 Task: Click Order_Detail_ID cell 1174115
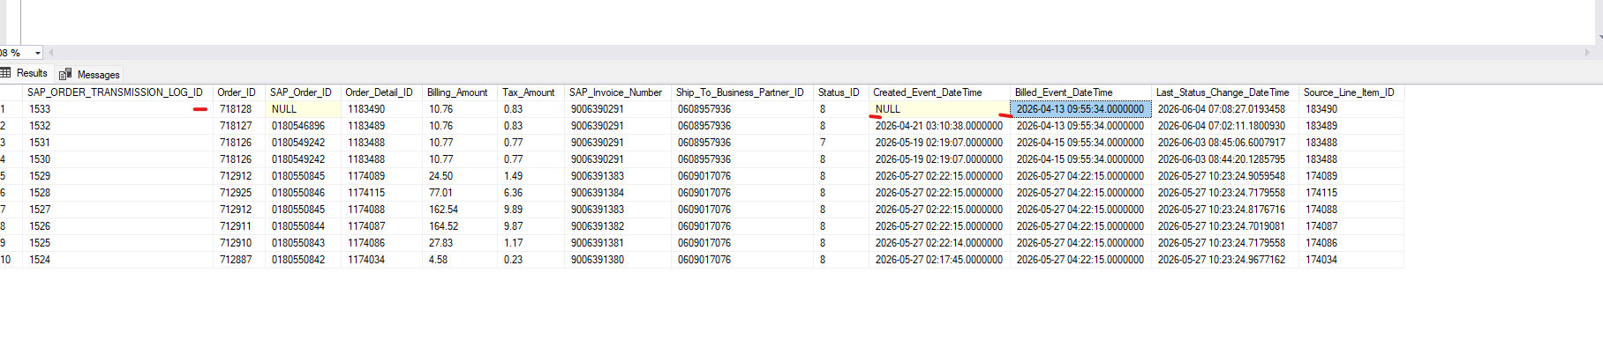pos(381,193)
